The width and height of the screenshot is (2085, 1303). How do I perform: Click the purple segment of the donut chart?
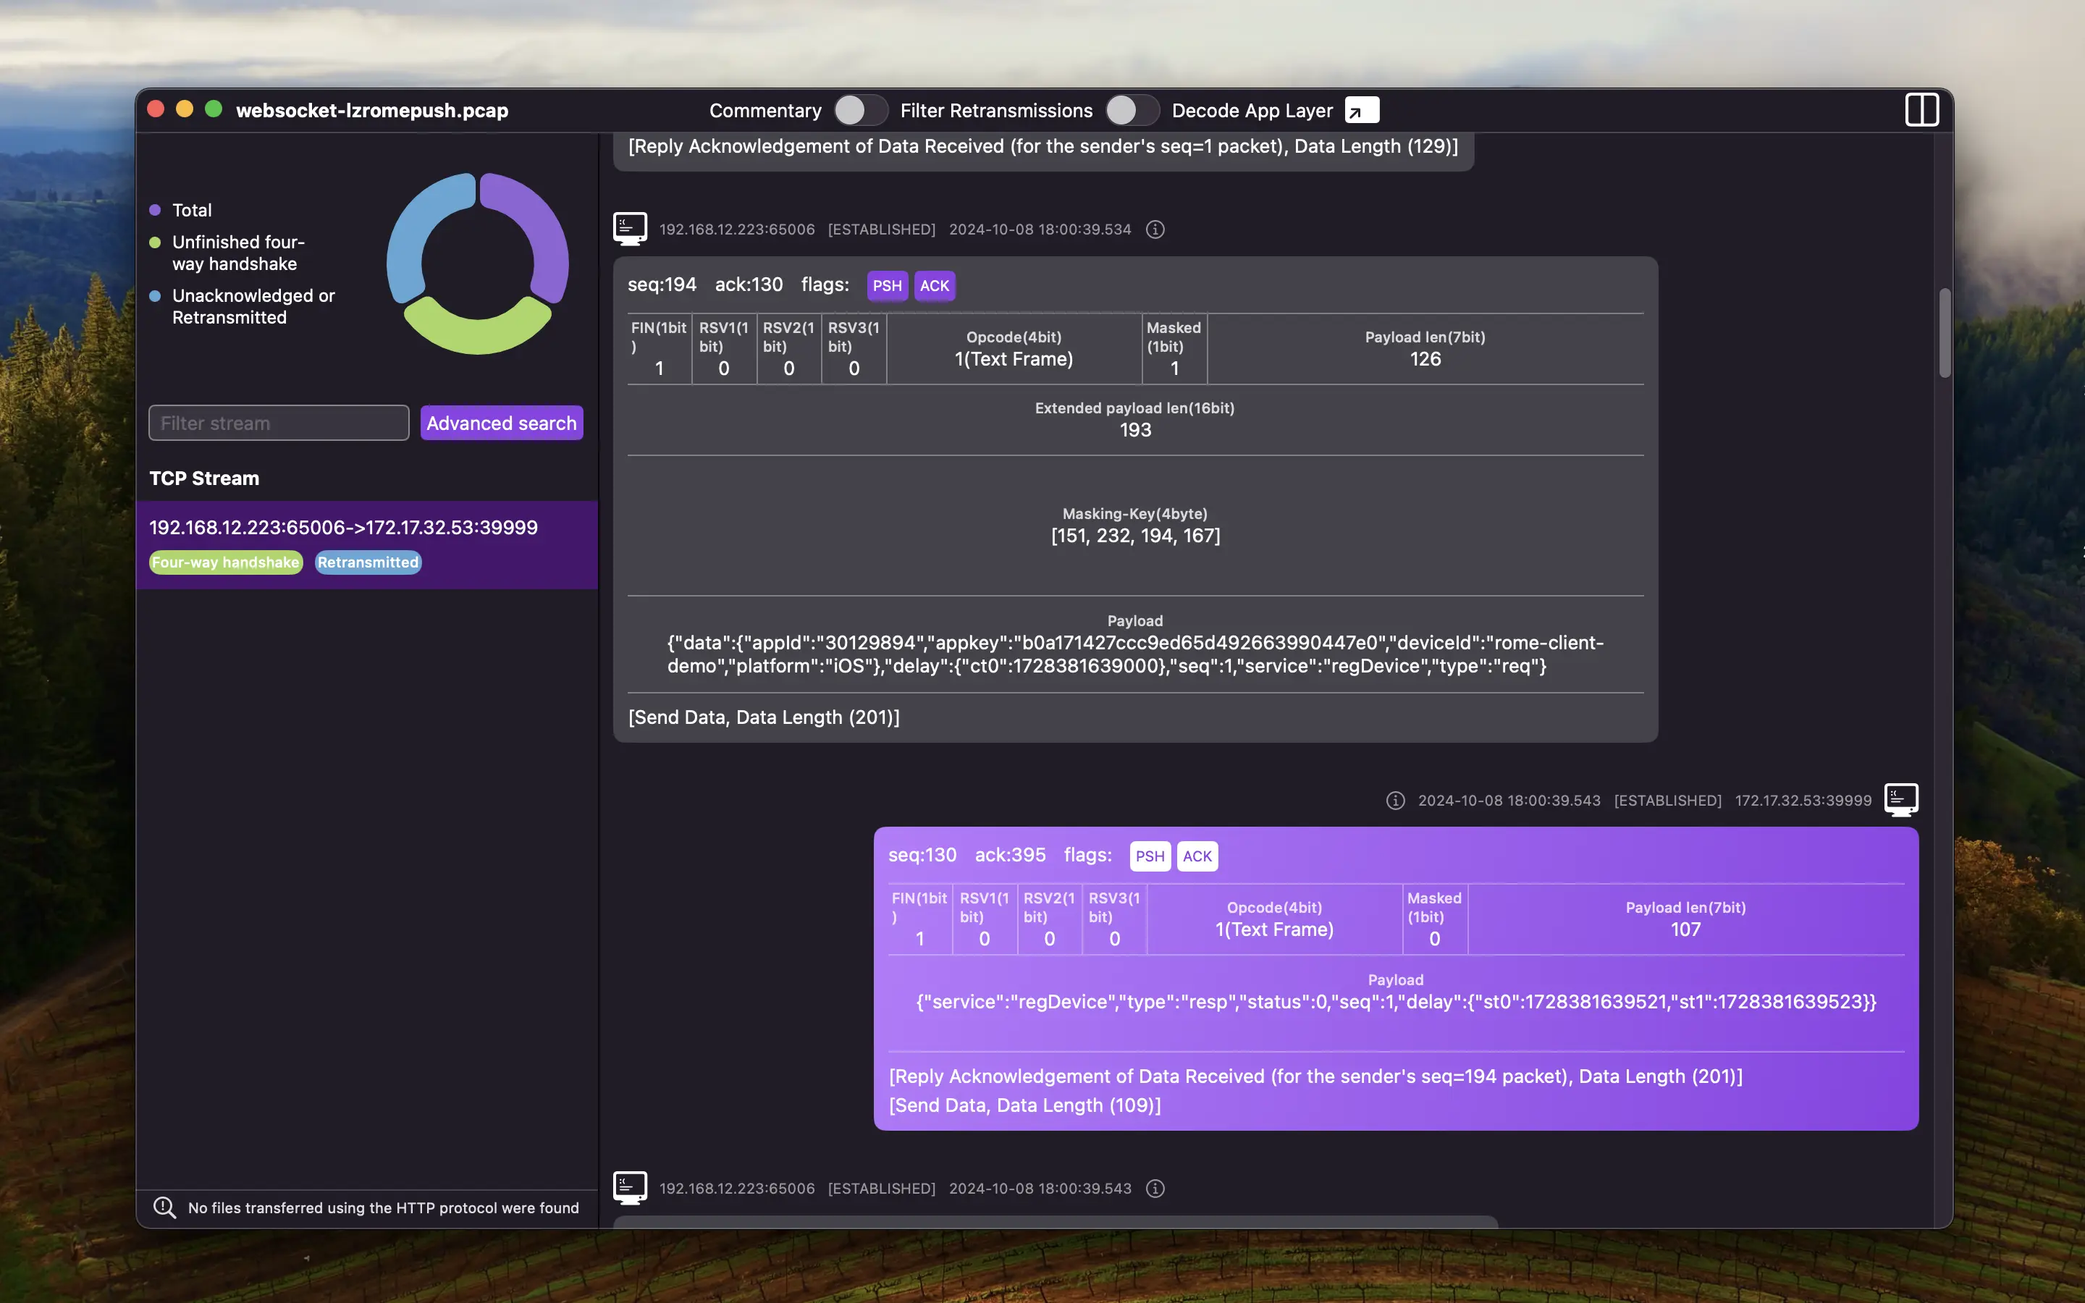pos(543,228)
